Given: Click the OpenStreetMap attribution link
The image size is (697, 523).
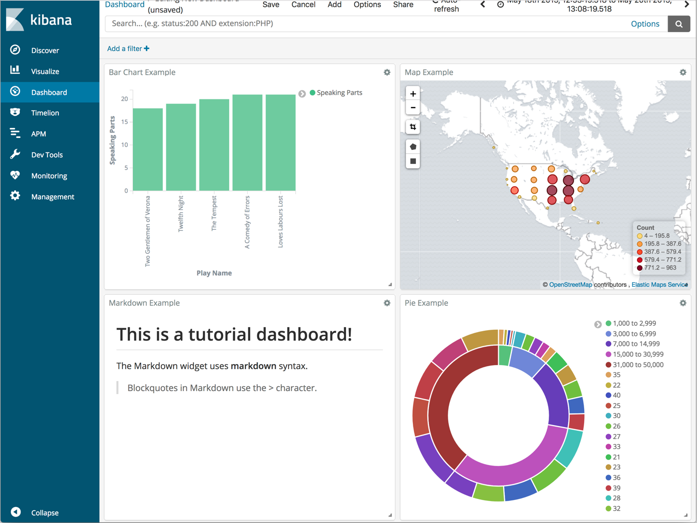Looking at the screenshot, I should [x=570, y=284].
